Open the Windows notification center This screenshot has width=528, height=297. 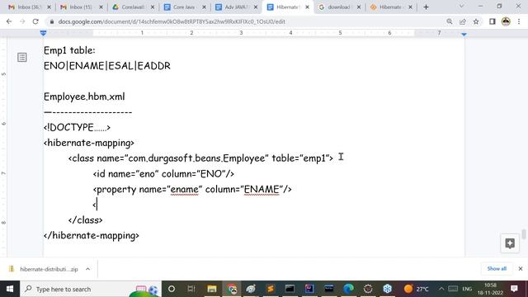(514, 289)
